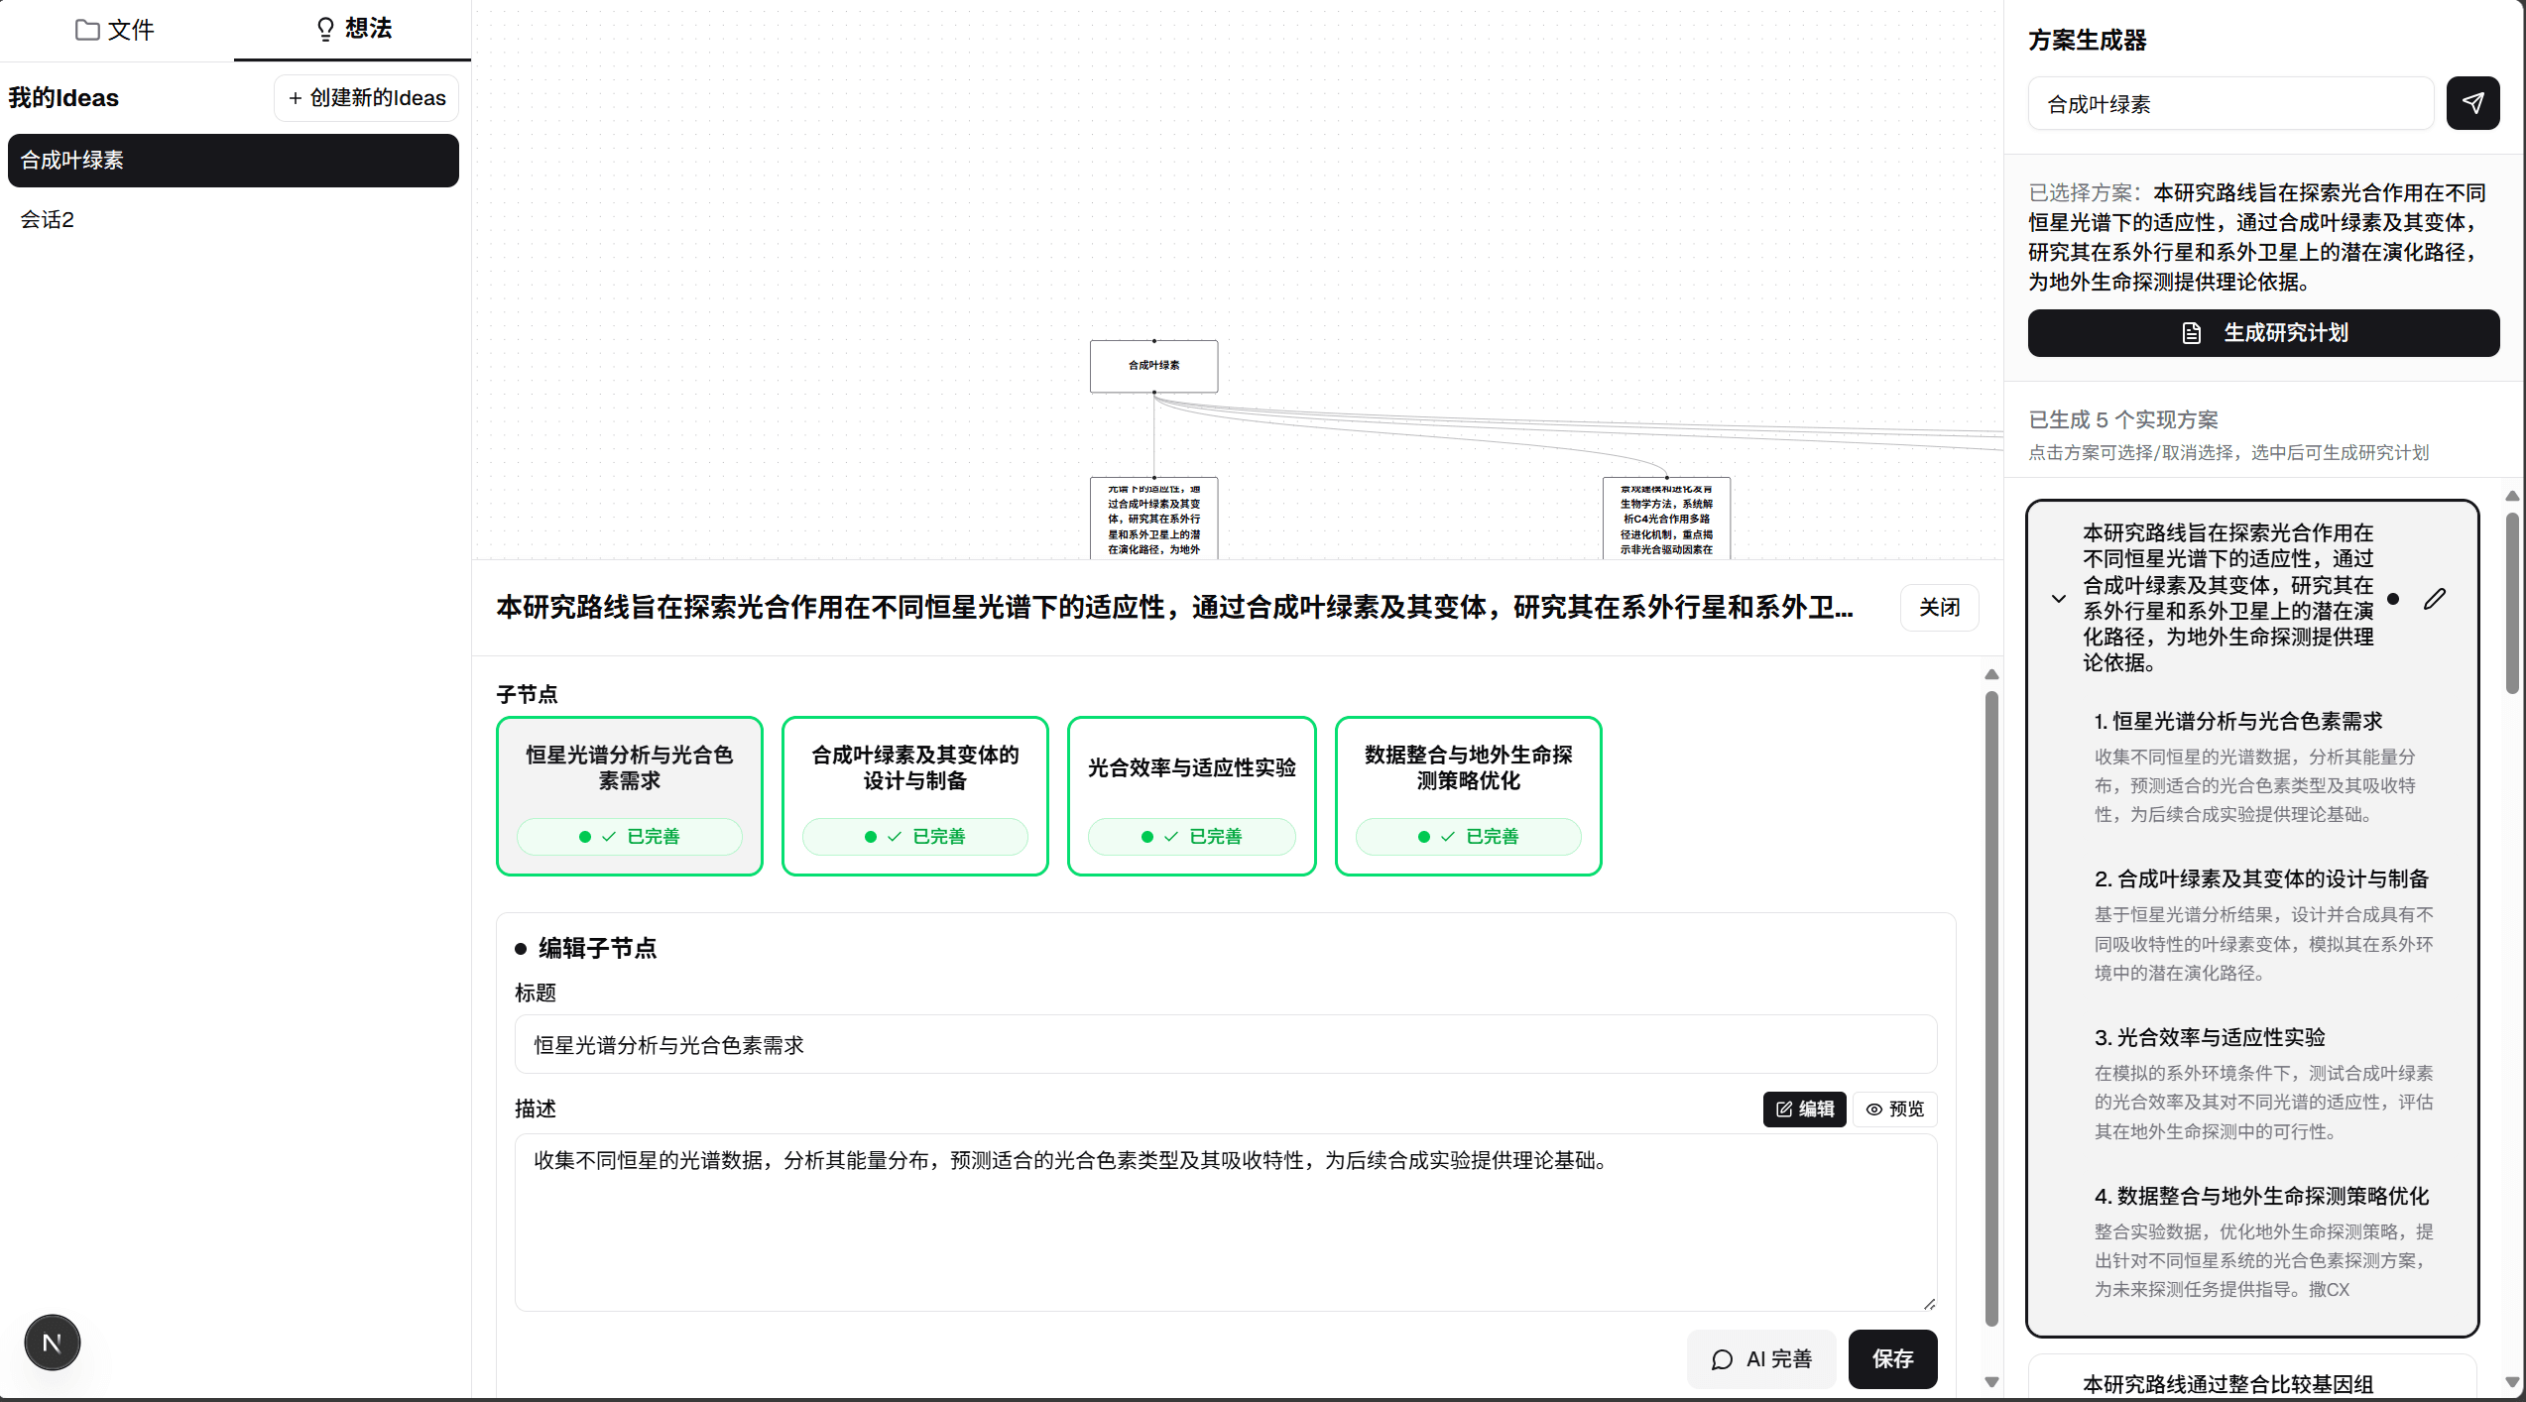
Task: Click the detail panel scrollbar down arrow
Action: point(1991,1382)
